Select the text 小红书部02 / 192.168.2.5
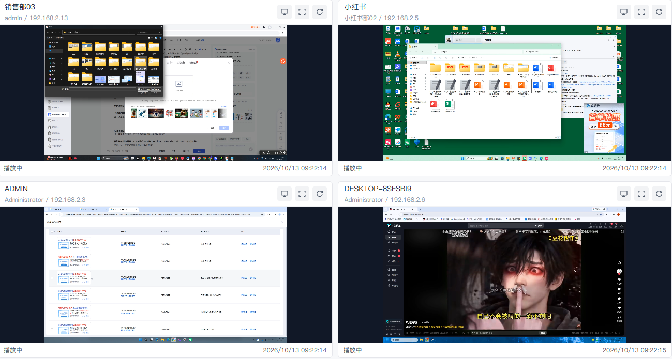 [381, 18]
